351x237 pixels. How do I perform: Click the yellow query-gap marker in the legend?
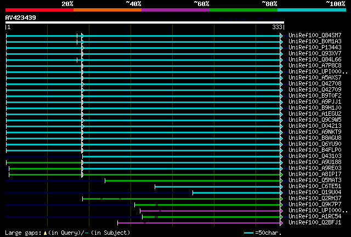tap(45, 233)
